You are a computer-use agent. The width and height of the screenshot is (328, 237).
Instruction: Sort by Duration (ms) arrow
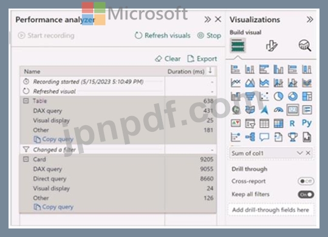[210, 70]
